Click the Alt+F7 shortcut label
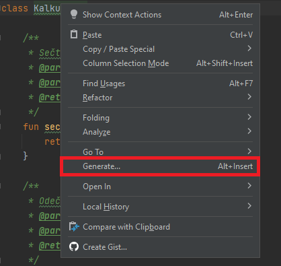Image resolution: width=281 pixels, height=266 pixels. pos(241,84)
